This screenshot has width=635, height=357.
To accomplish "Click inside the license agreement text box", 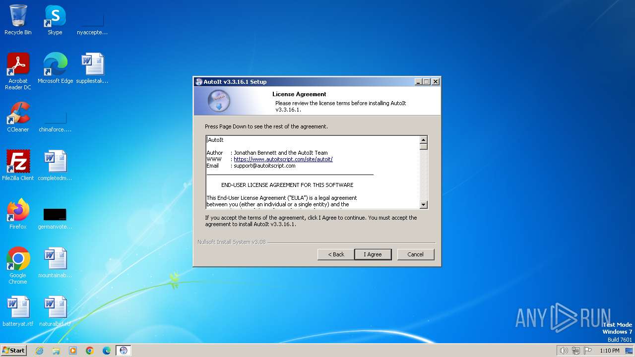I will (313, 172).
